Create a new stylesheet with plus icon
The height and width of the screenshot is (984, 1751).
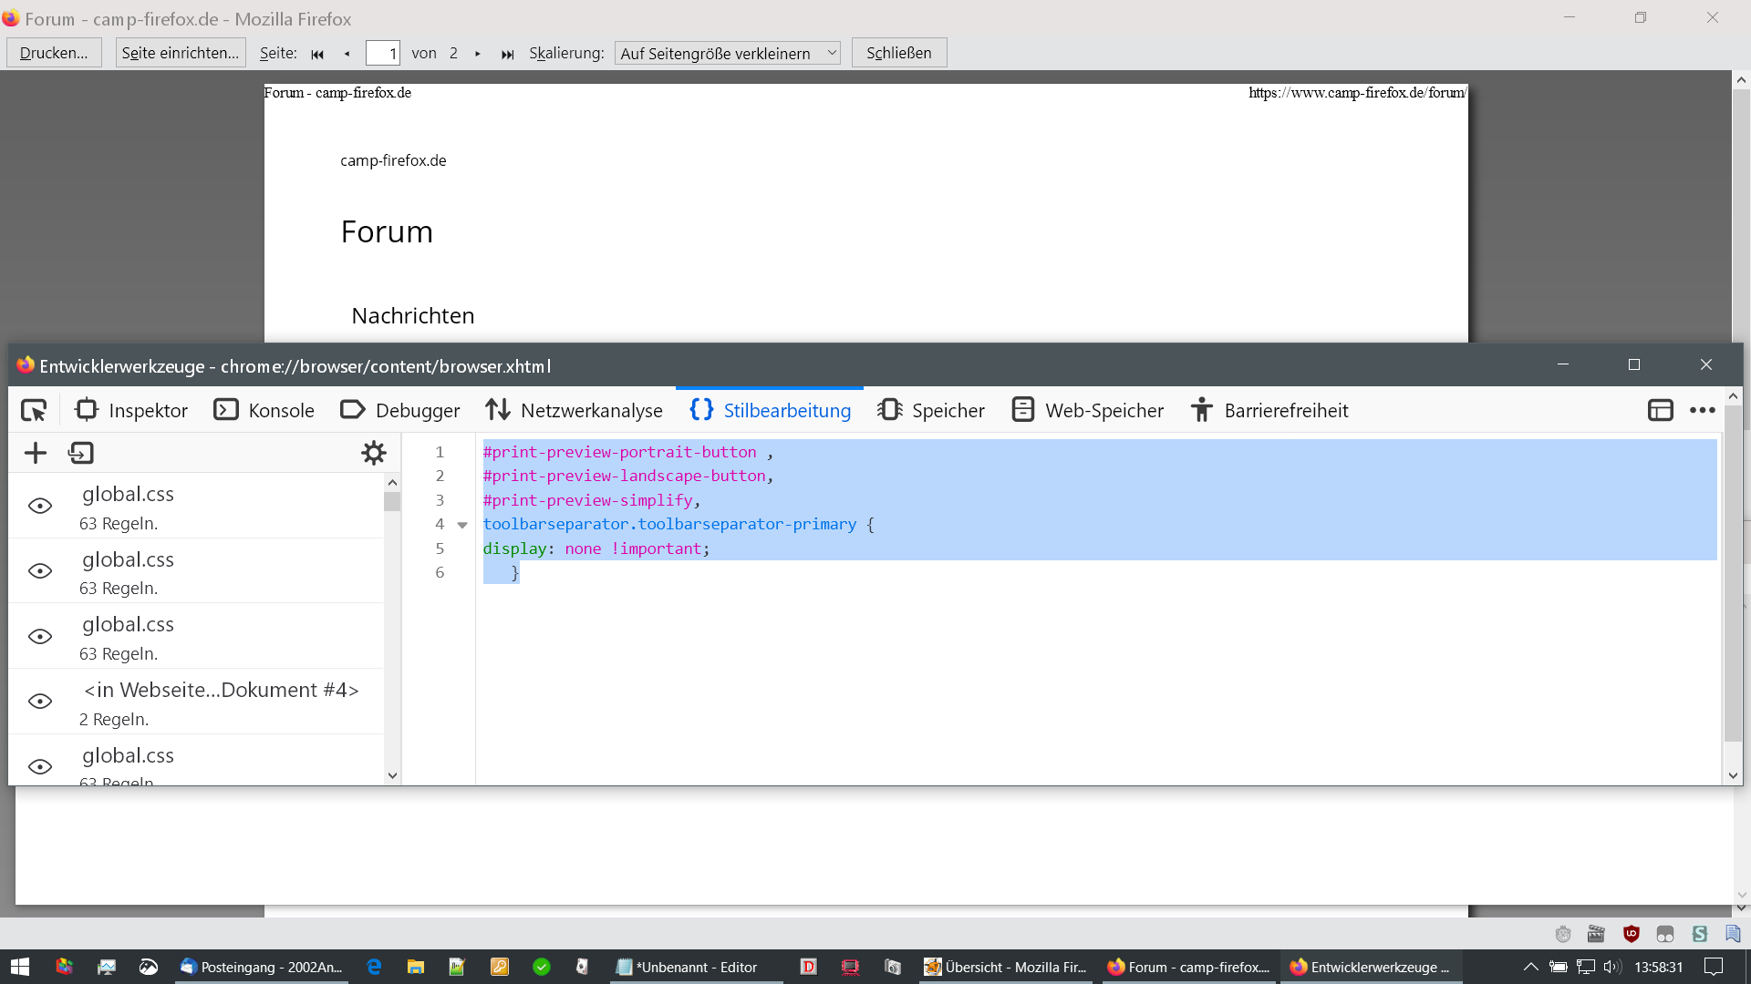click(36, 453)
